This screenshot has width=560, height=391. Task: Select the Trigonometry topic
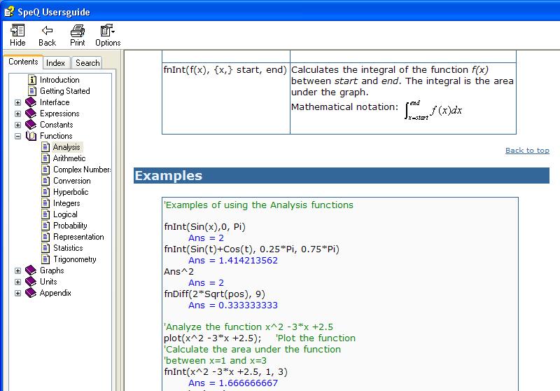click(75, 259)
